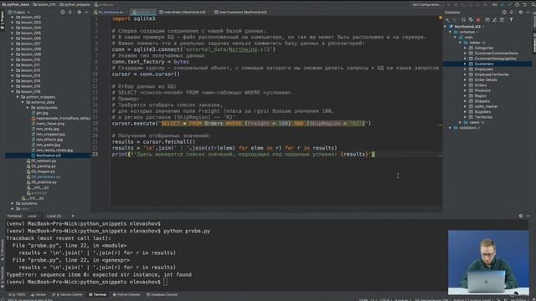
Task: Select Northwind.sl3 data source in Database tree
Action: [x=467, y=27]
